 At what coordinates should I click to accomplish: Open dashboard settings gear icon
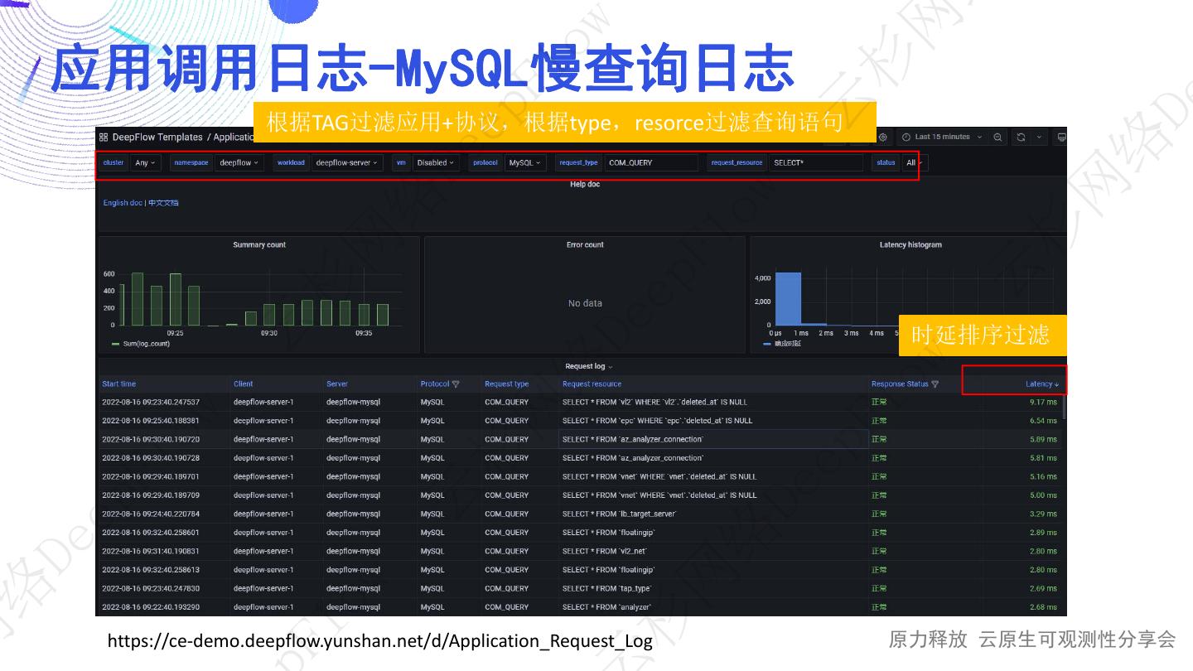tap(883, 138)
